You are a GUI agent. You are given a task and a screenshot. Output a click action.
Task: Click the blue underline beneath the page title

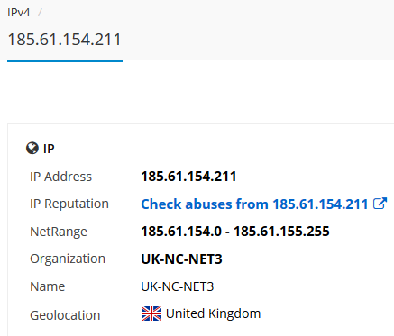click(65, 61)
